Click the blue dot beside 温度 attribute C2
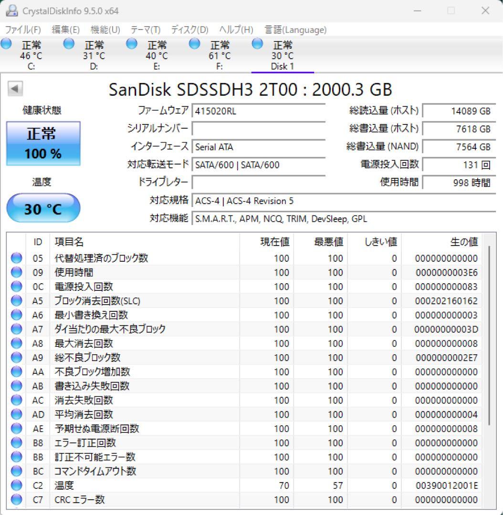 coord(16,485)
